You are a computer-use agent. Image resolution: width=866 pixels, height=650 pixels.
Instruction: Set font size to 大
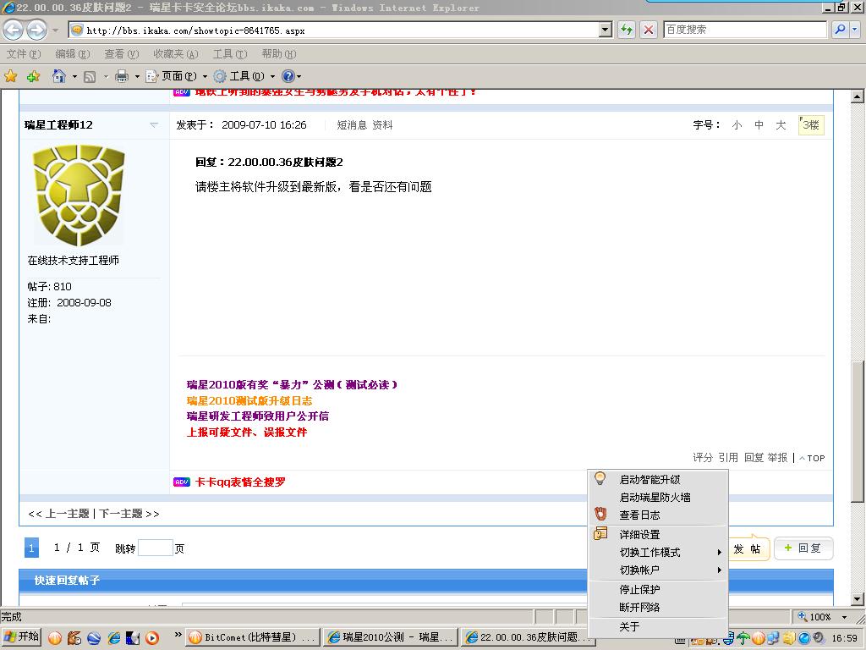(781, 125)
